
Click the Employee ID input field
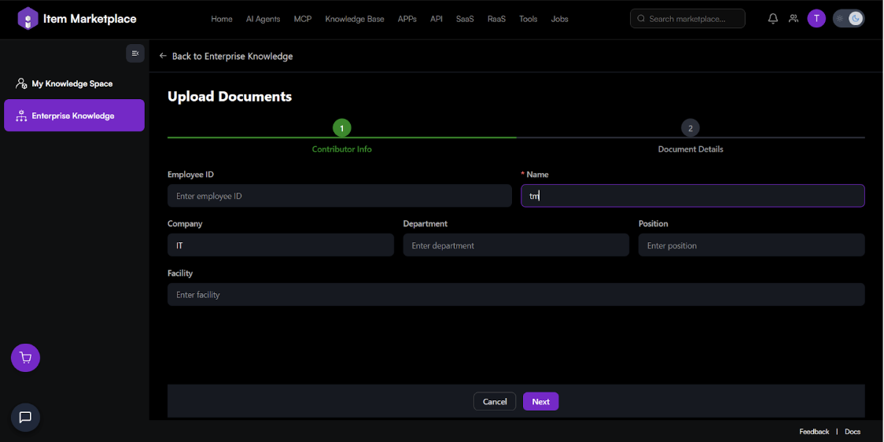pos(339,196)
